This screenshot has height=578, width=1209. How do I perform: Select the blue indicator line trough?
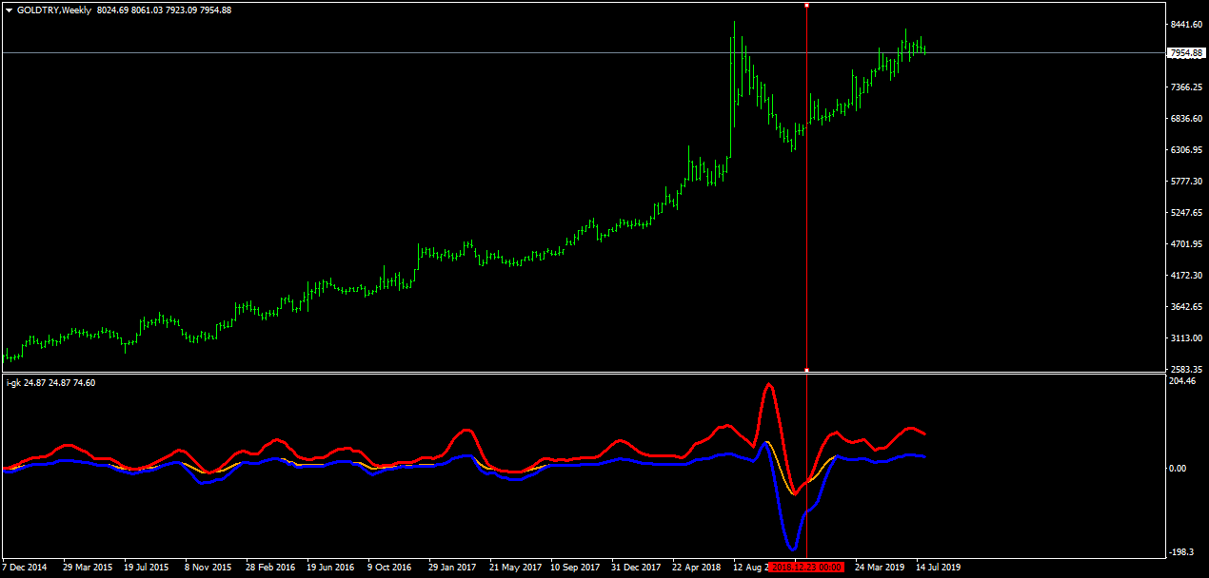pyautogui.click(x=791, y=549)
